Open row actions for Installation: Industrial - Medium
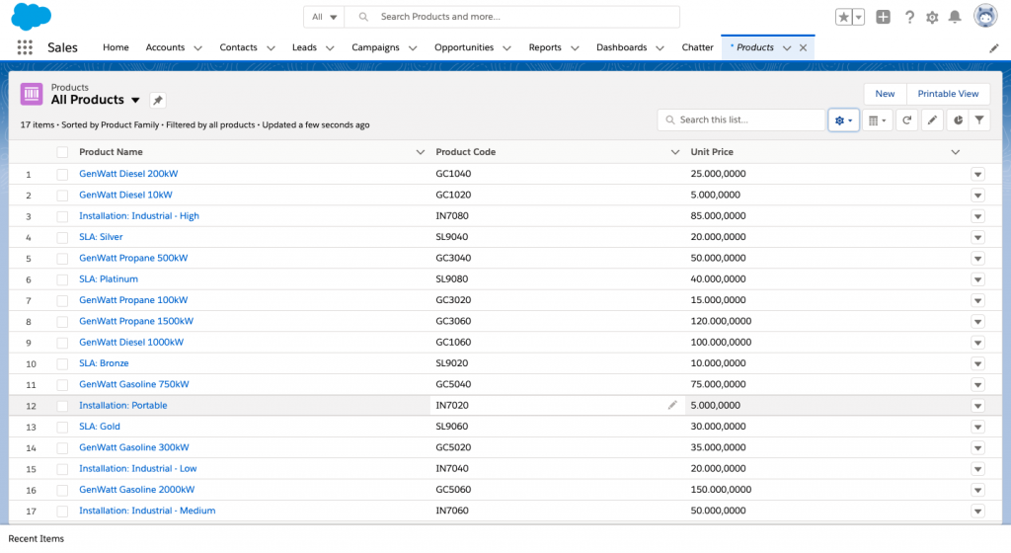 978,512
